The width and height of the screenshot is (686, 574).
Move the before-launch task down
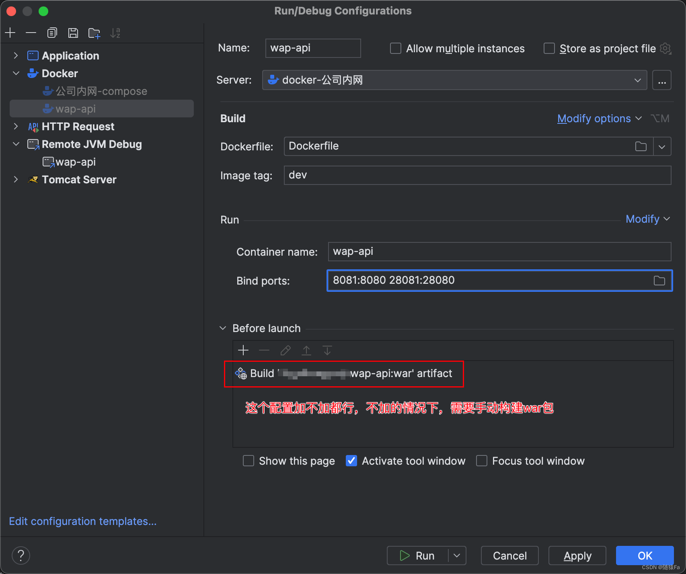click(x=327, y=350)
